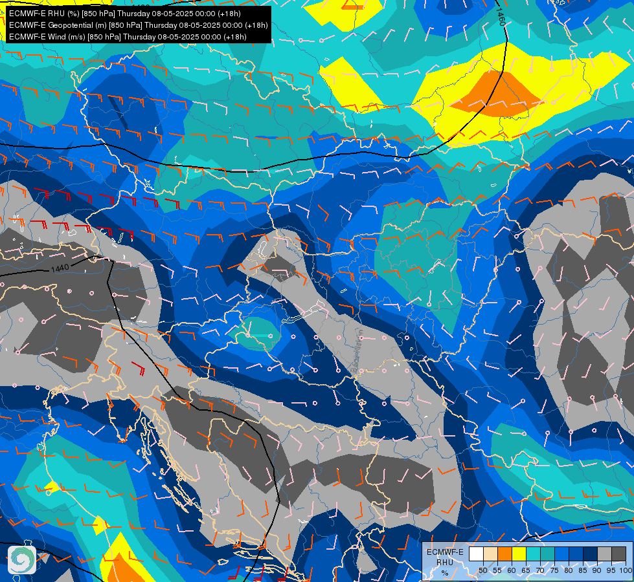This screenshot has height=582, width=634.
Task: Click the legend value 95
Action: coord(611,570)
